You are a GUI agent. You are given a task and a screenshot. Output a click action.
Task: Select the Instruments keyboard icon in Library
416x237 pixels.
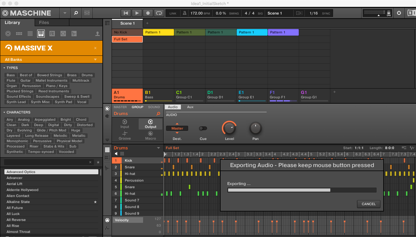(41, 33)
